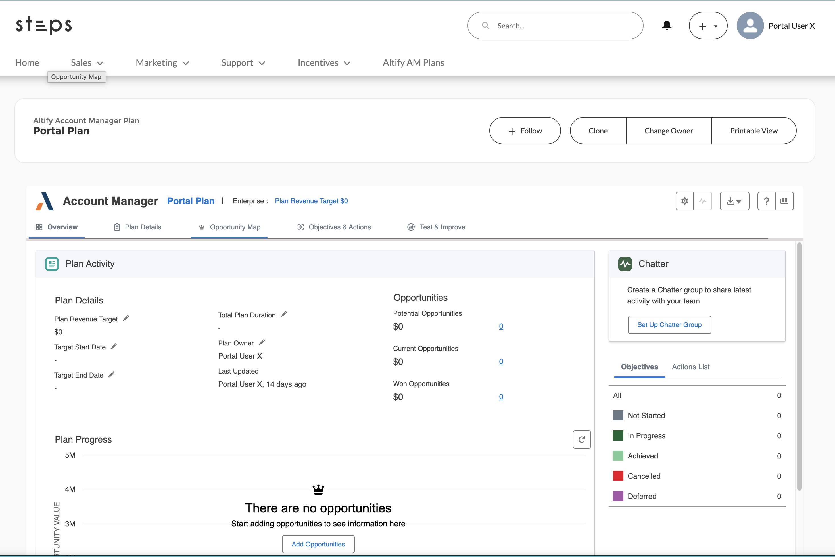Click the Set Up Chatter Group button

pyautogui.click(x=669, y=325)
